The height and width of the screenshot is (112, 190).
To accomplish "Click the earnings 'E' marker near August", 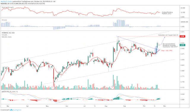I will (113, 88).
